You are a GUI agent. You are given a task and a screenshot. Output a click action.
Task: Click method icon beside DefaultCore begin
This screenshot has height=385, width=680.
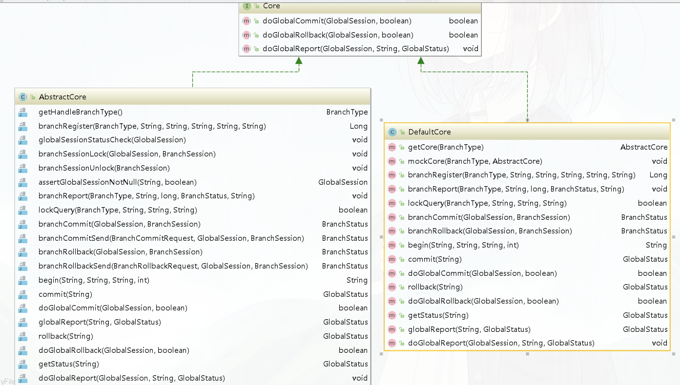392,245
